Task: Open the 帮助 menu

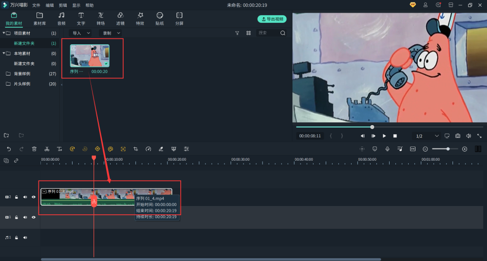Action: tap(90, 5)
